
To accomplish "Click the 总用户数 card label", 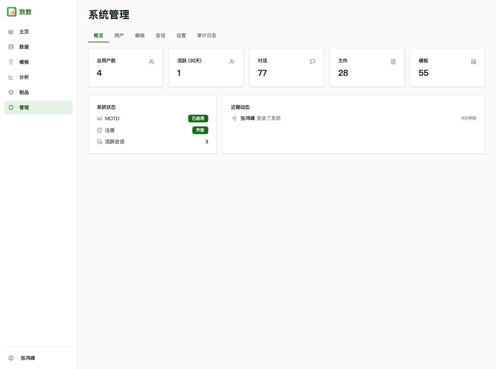I will point(106,61).
